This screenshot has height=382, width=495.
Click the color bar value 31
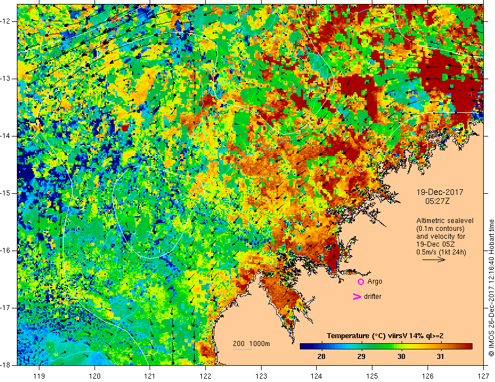[x=440, y=357]
